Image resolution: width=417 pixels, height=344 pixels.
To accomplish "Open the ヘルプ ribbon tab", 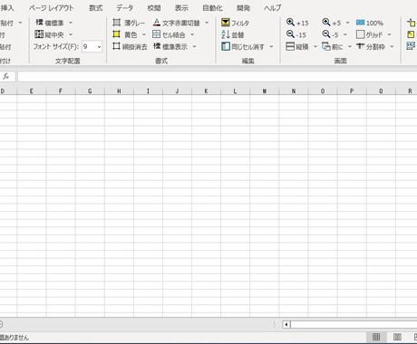I will pyautogui.click(x=273, y=8).
